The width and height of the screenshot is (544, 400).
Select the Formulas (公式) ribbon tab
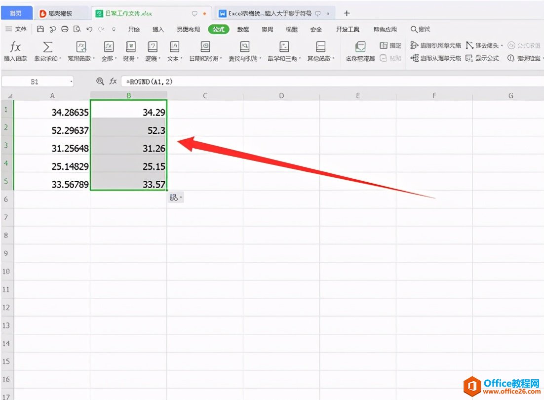(219, 29)
